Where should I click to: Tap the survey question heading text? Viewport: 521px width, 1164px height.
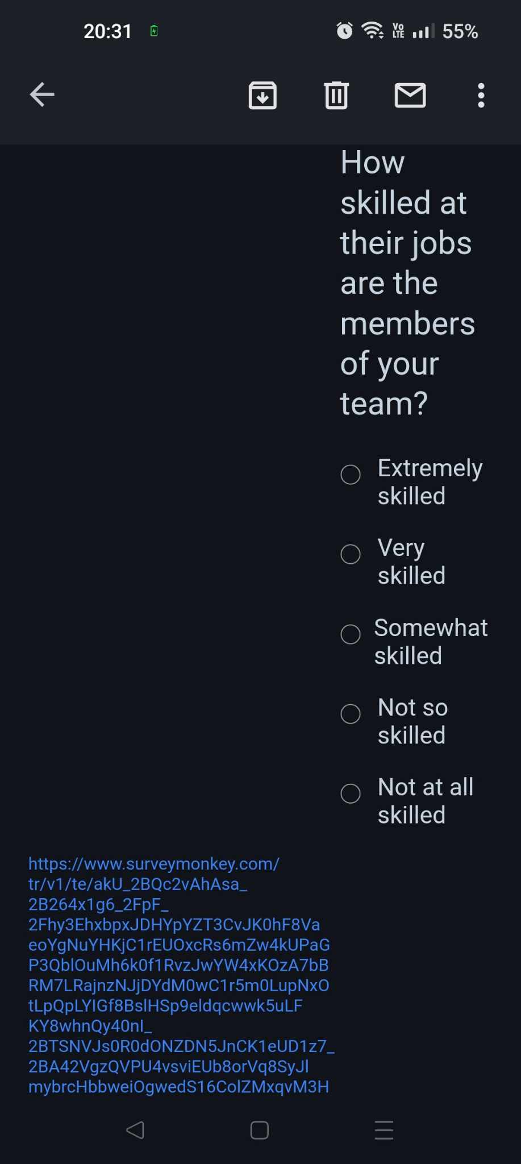tap(407, 282)
